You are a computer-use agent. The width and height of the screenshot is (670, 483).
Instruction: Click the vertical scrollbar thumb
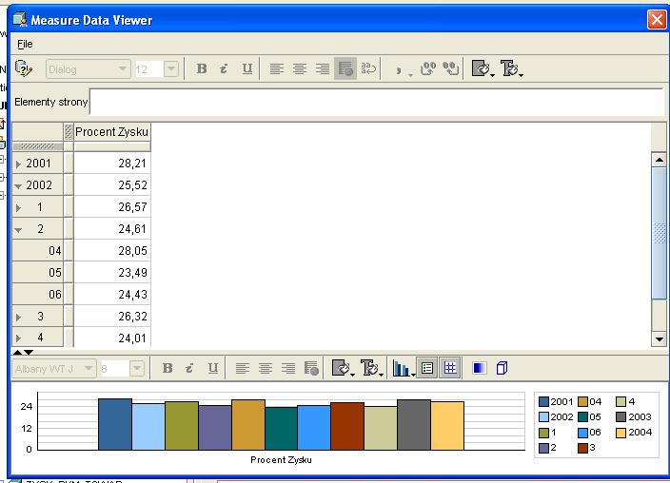pyautogui.click(x=660, y=233)
